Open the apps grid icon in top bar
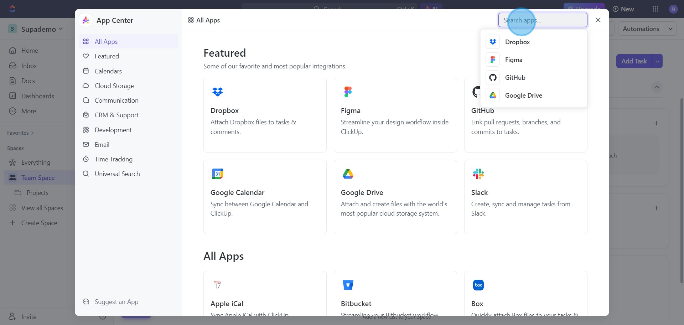This screenshot has height=325, width=684. point(655,9)
